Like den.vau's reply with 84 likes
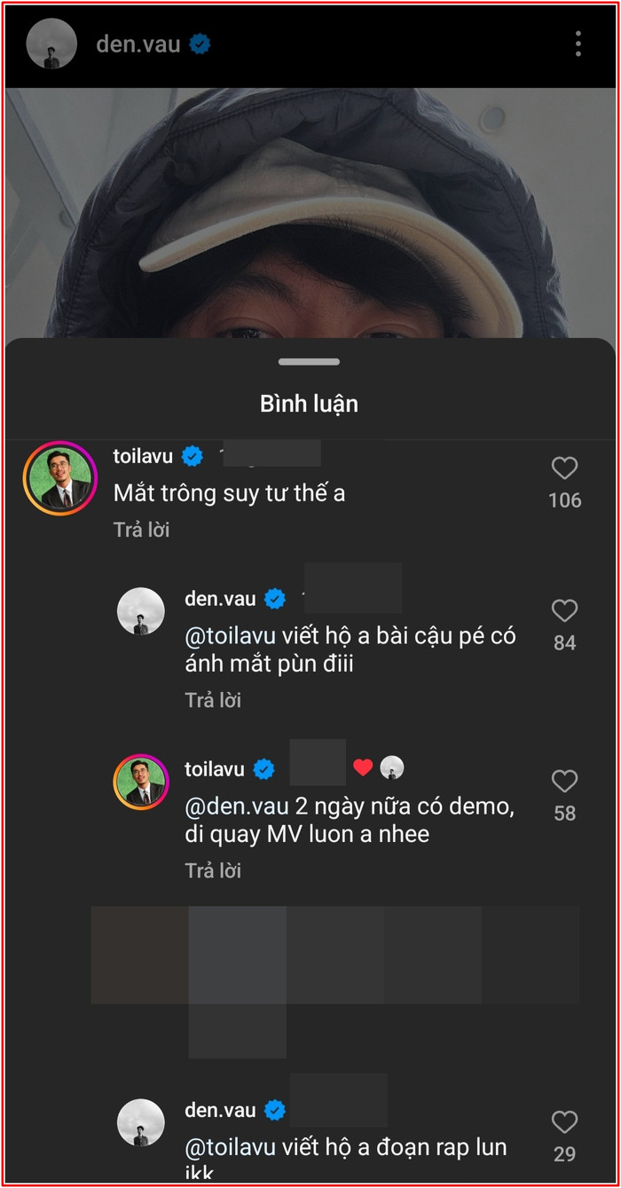621x1188 pixels. [x=564, y=610]
